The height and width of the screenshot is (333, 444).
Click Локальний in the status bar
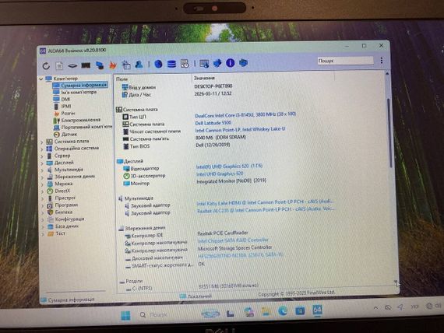pos(199,296)
